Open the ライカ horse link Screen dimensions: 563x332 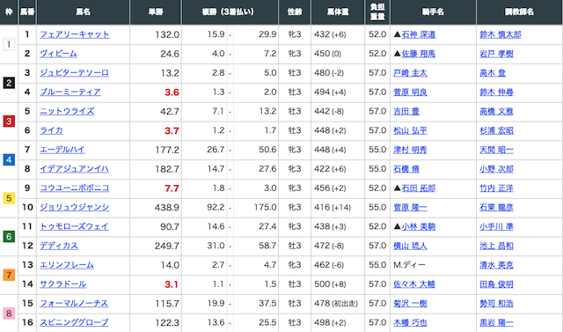pyautogui.click(x=51, y=131)
